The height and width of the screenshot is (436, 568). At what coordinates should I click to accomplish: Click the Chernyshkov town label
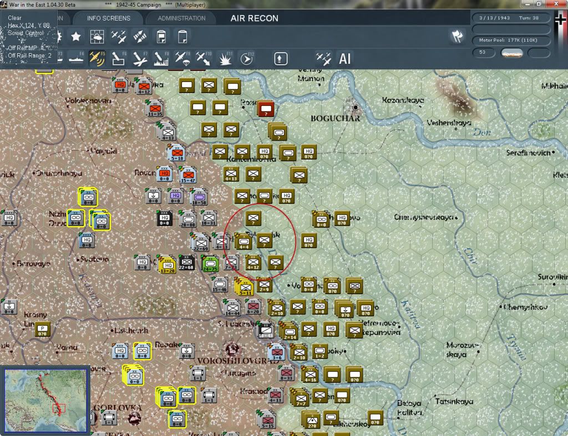526,307
